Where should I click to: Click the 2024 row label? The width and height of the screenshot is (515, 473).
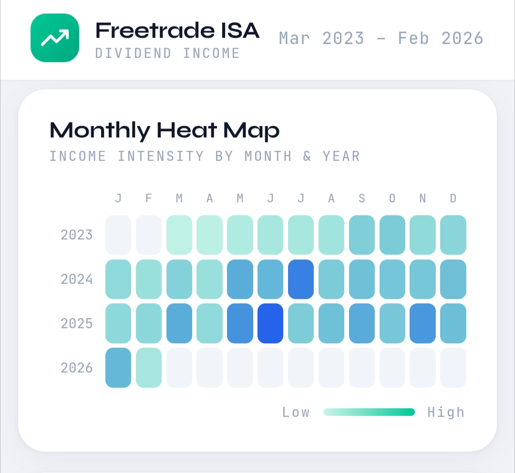pos(77,279)
